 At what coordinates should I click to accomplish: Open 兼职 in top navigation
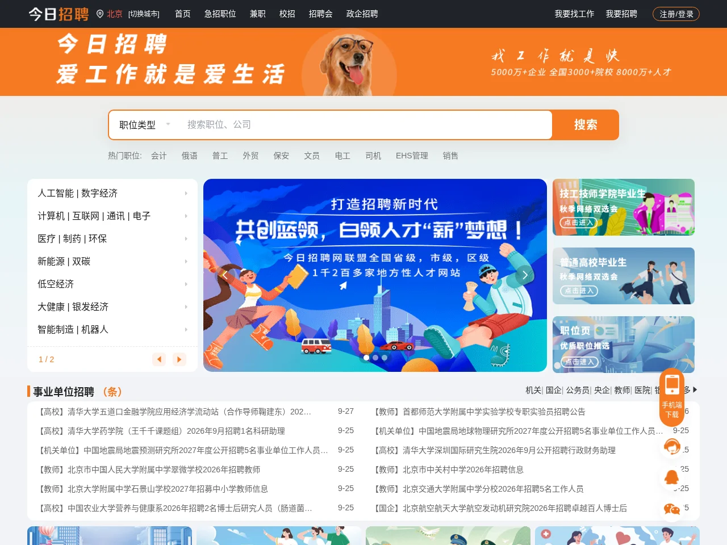pos(258,14)
